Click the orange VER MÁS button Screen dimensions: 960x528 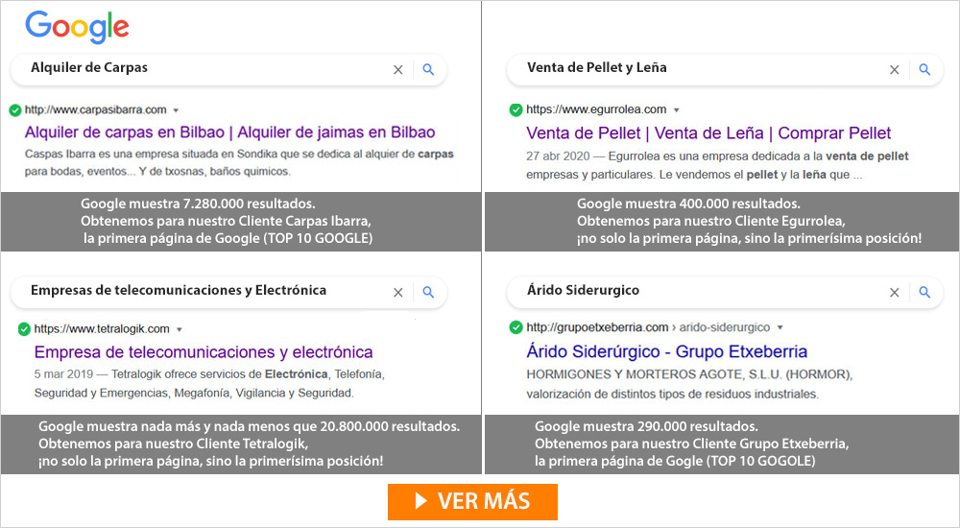pos(472,502)
